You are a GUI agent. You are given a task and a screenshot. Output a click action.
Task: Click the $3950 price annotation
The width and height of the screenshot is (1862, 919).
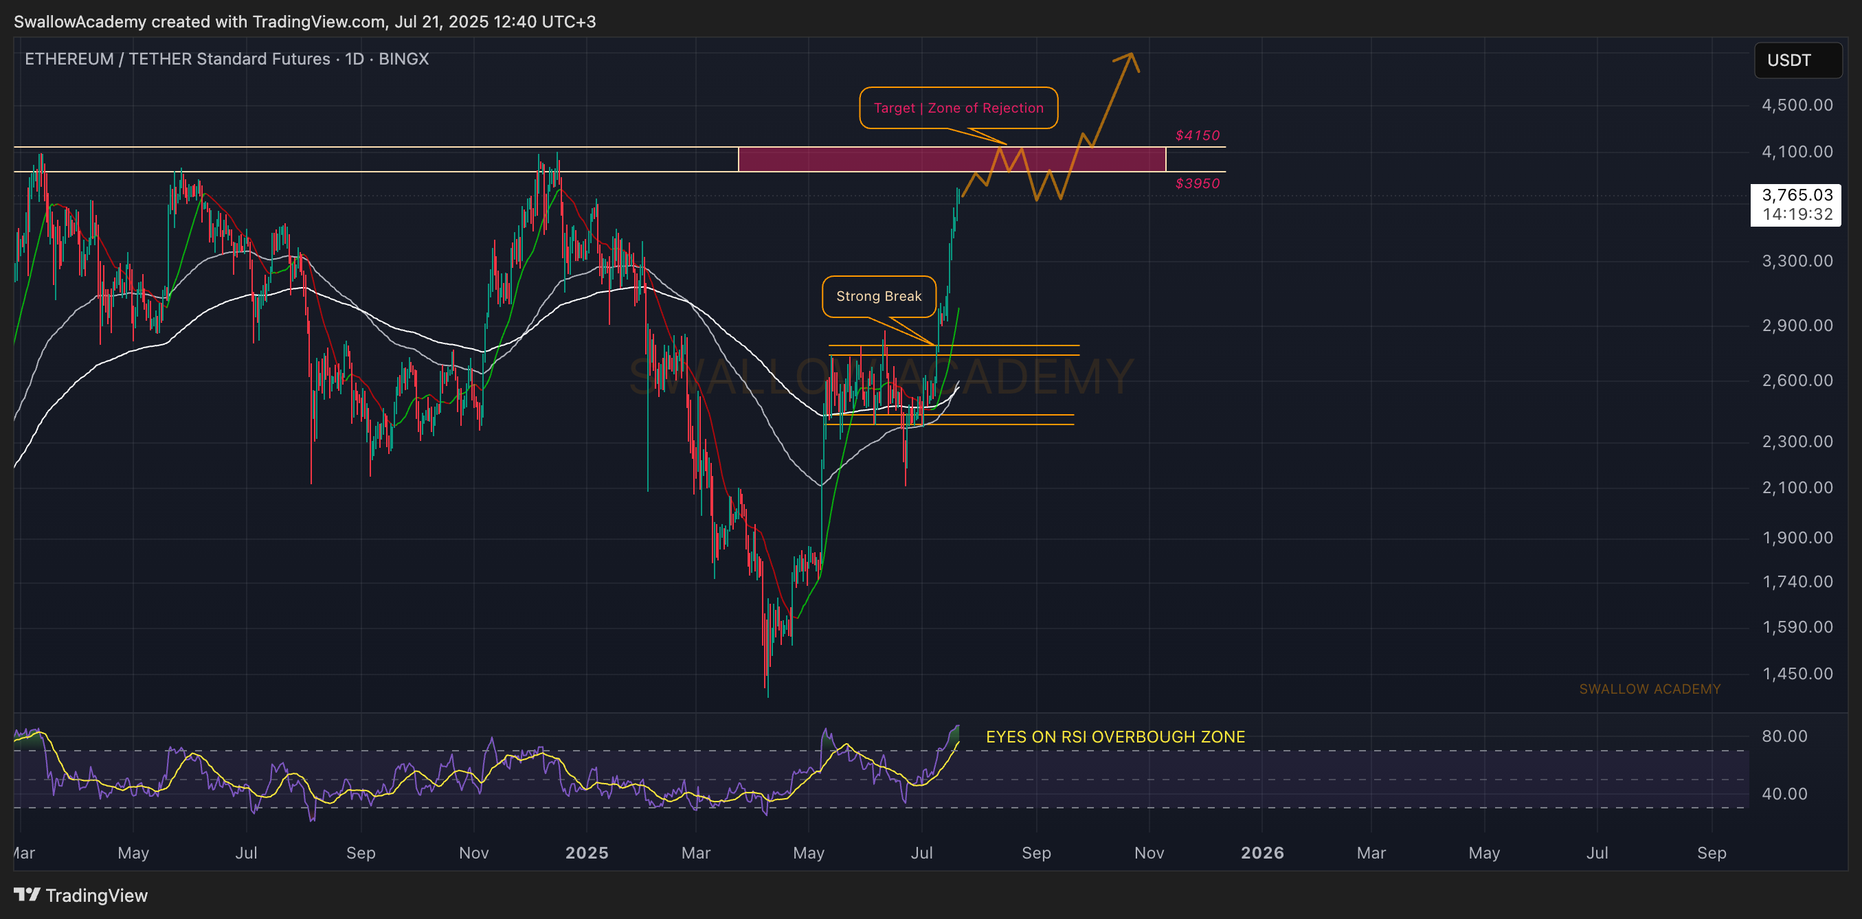(x=1197, y=183)
